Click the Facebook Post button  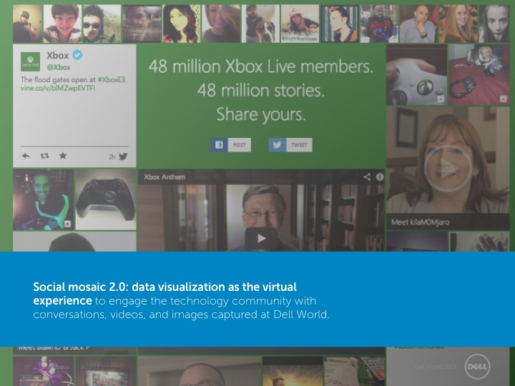click(230, 144)
